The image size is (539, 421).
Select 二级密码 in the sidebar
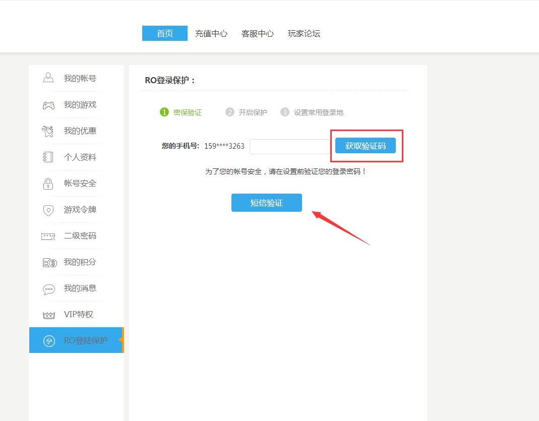pyautogui.click(x=76, y=236)
